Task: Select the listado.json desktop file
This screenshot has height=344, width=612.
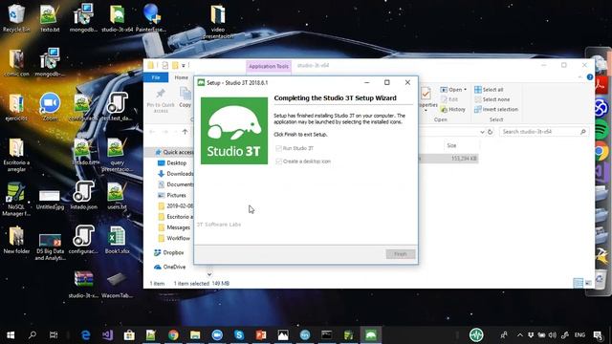Action: (x=83, y=195)
